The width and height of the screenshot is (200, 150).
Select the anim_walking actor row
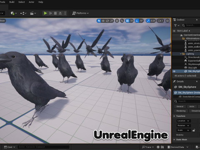point(186,47)
